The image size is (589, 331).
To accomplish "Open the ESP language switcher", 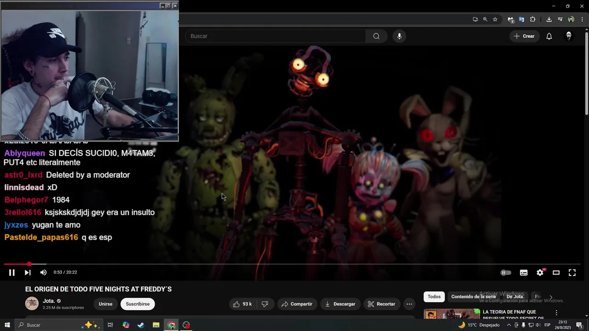I will [547, 325].
